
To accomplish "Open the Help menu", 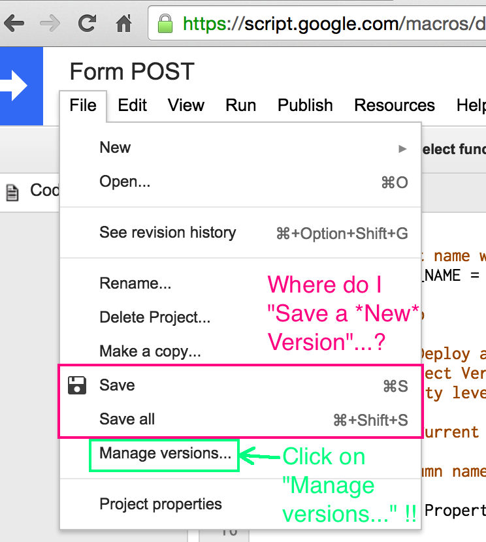I will 471,105.
